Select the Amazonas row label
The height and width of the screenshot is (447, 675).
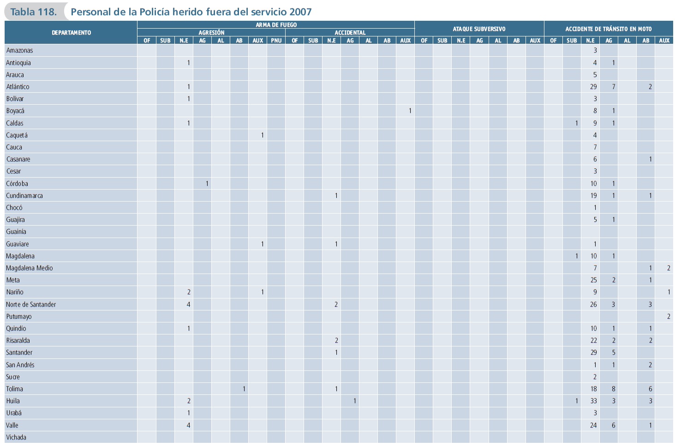[x=20, y=50]
